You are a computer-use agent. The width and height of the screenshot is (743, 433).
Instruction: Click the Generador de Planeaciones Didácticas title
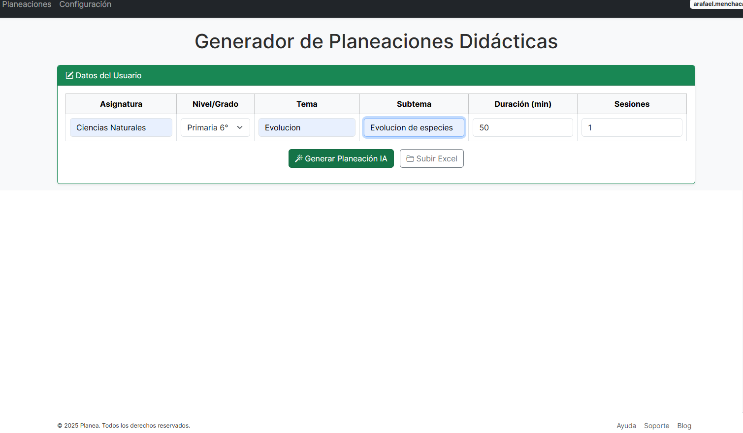click(x=376, y=41)
